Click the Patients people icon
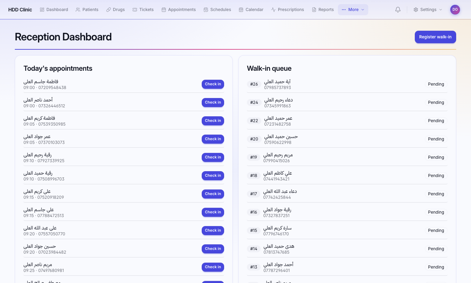This screenshot has height=283, width=471. (78, 10)
